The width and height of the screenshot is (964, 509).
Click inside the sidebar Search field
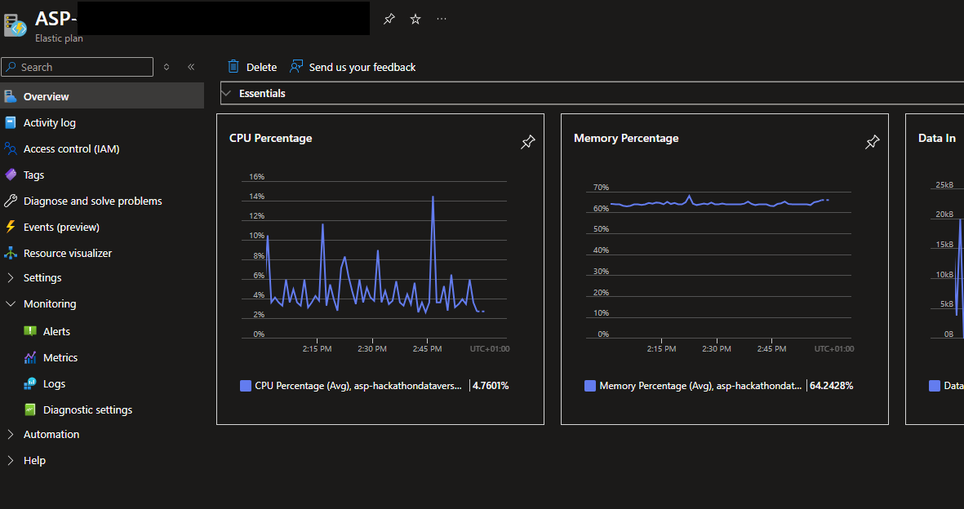coord(77,66)
